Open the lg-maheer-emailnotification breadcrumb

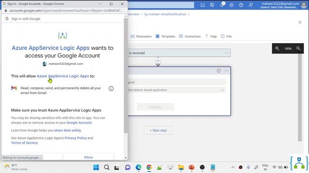(165, 14)
